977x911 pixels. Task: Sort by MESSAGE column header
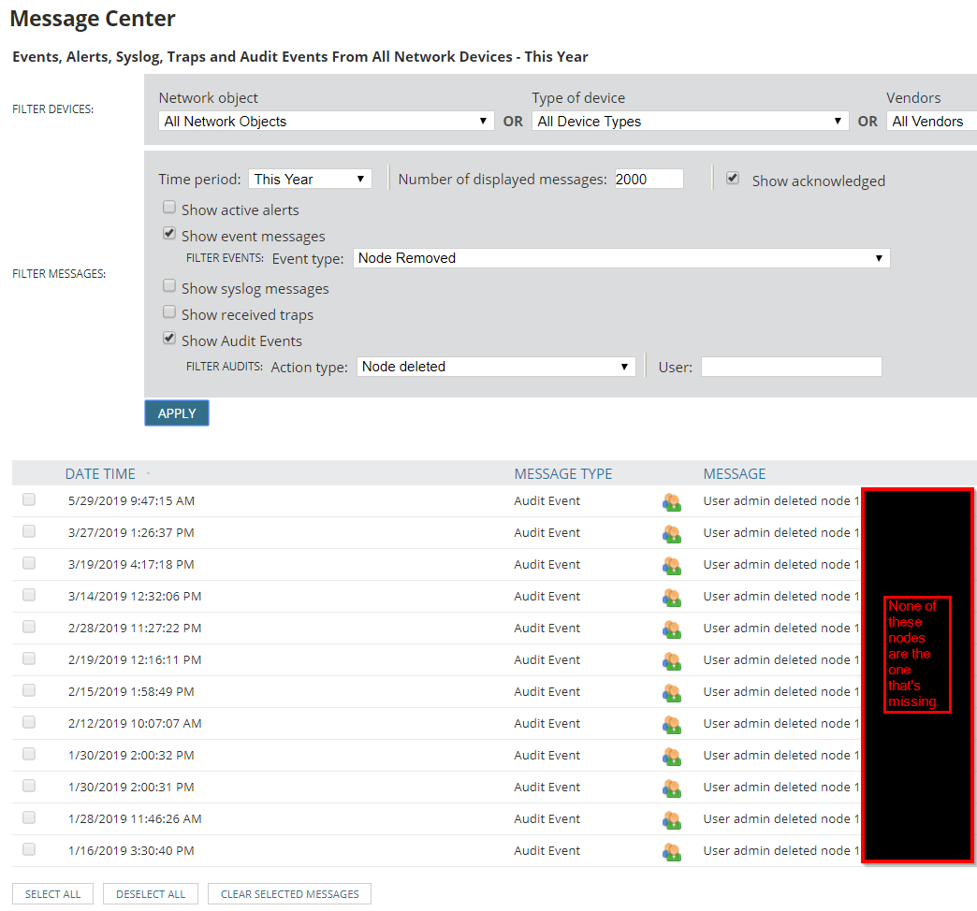[734, 474]
